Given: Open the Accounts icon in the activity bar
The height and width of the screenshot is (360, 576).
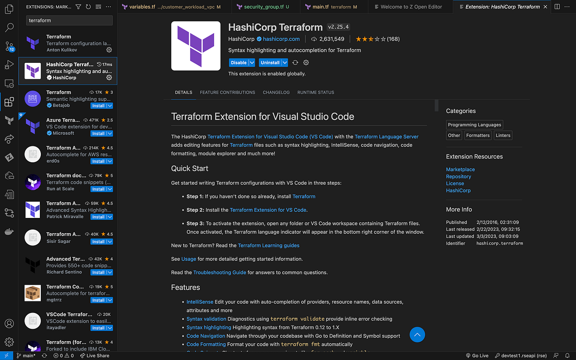Looking at the screenshot, I should 9,323.
